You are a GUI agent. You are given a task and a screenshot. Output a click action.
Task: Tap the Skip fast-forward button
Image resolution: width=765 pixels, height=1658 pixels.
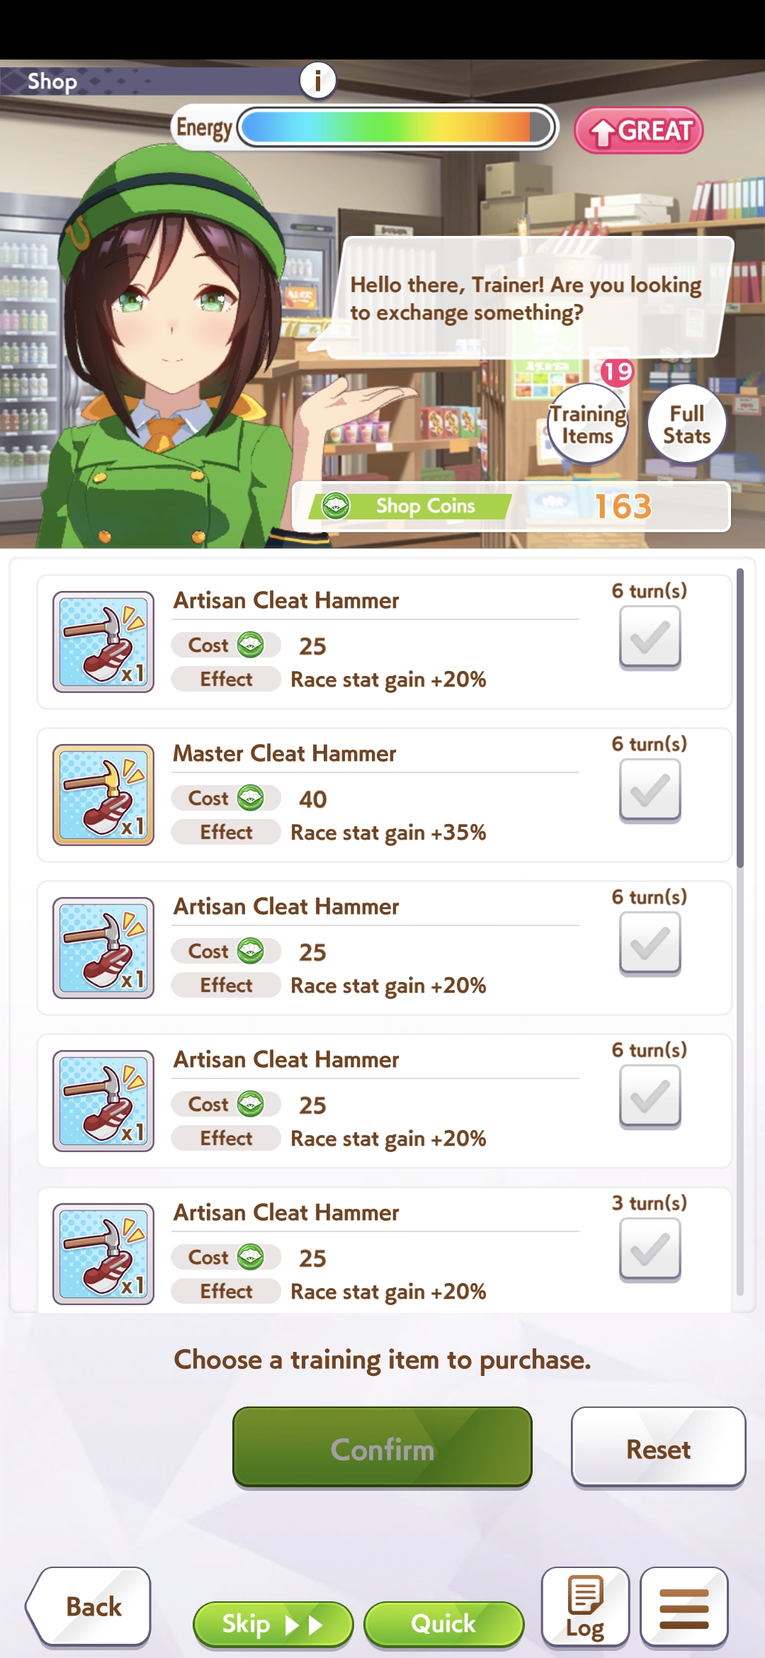coord(273,1624)
